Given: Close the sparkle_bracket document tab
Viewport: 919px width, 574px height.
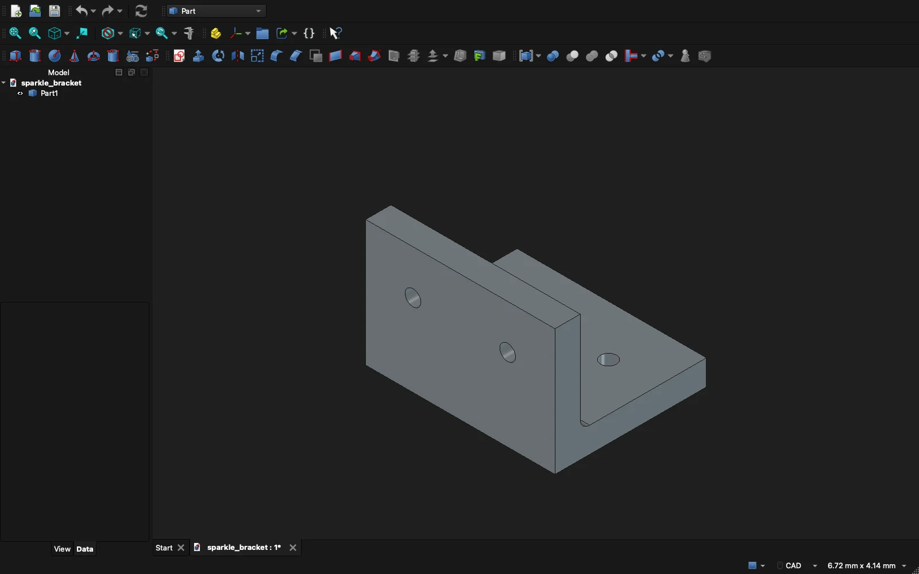Looking at the screenshot, I should (x=294, y=548).
